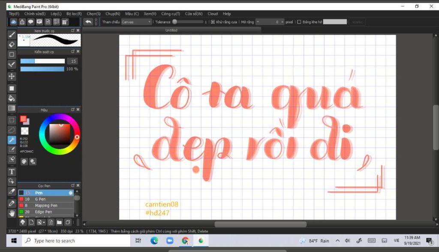Choose the Select Eraser tool
The image size is (439, 252).
pos(12,160)
